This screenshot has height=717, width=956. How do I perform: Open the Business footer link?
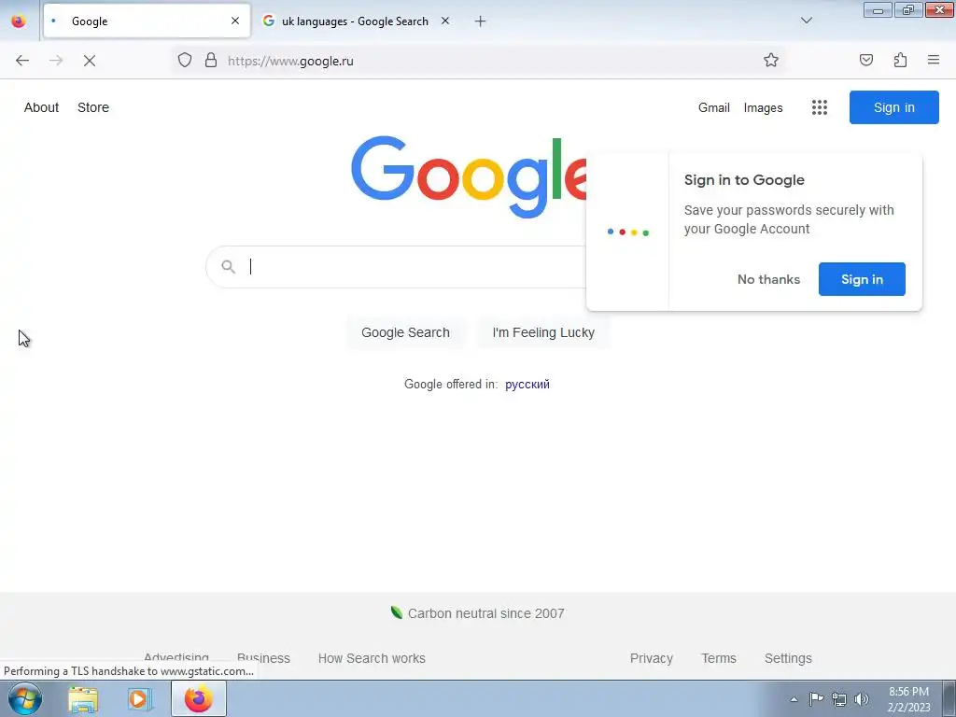point(263,658)
